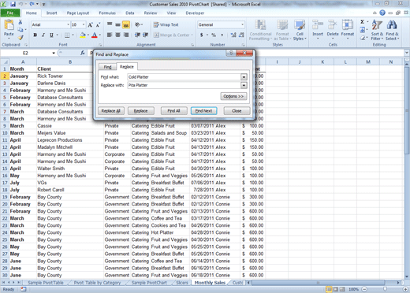Screen dimensions: 410x293
Task: Toggle Align Text Left
Action: coord(110,35)
